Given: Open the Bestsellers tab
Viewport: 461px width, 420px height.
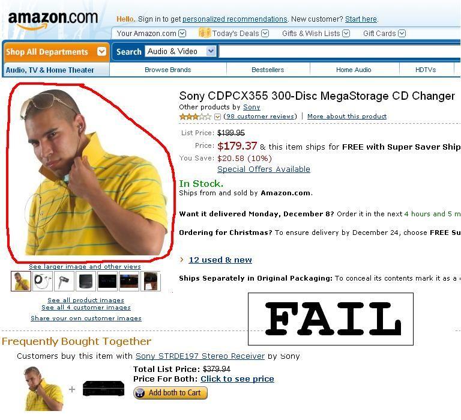Looking at the screenshot, I should pyautogui.click(x=268, y=70).
